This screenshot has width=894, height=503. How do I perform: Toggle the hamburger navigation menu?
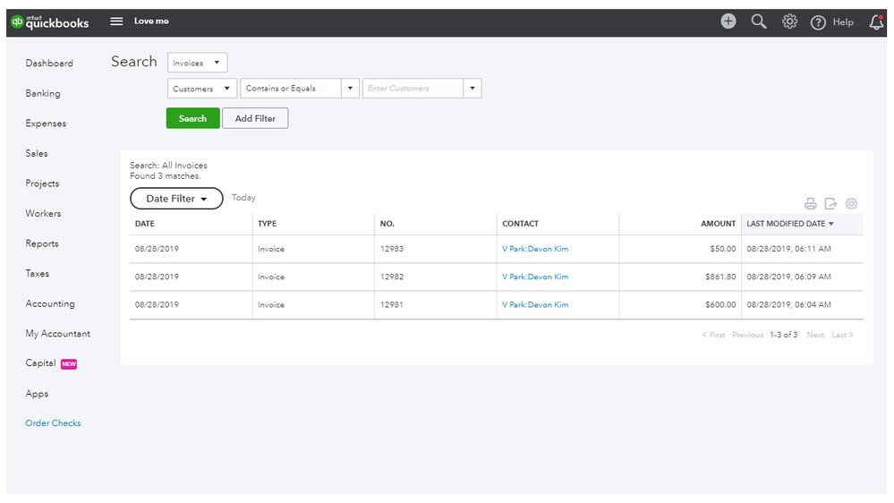pyautogui.click(x=116, y=21)
